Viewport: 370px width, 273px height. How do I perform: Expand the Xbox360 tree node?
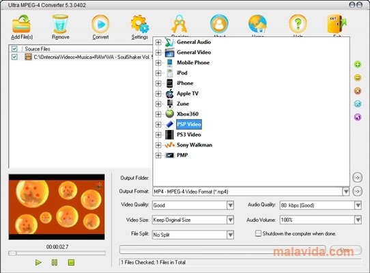pos(158,114)
